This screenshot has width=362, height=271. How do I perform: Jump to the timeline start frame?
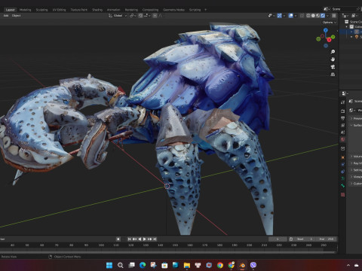click(x=129, y=239)
